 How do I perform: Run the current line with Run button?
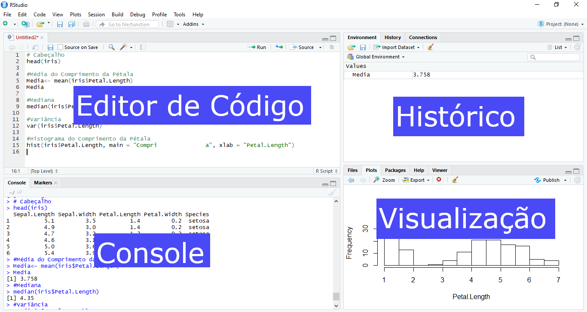pos(257,47)
